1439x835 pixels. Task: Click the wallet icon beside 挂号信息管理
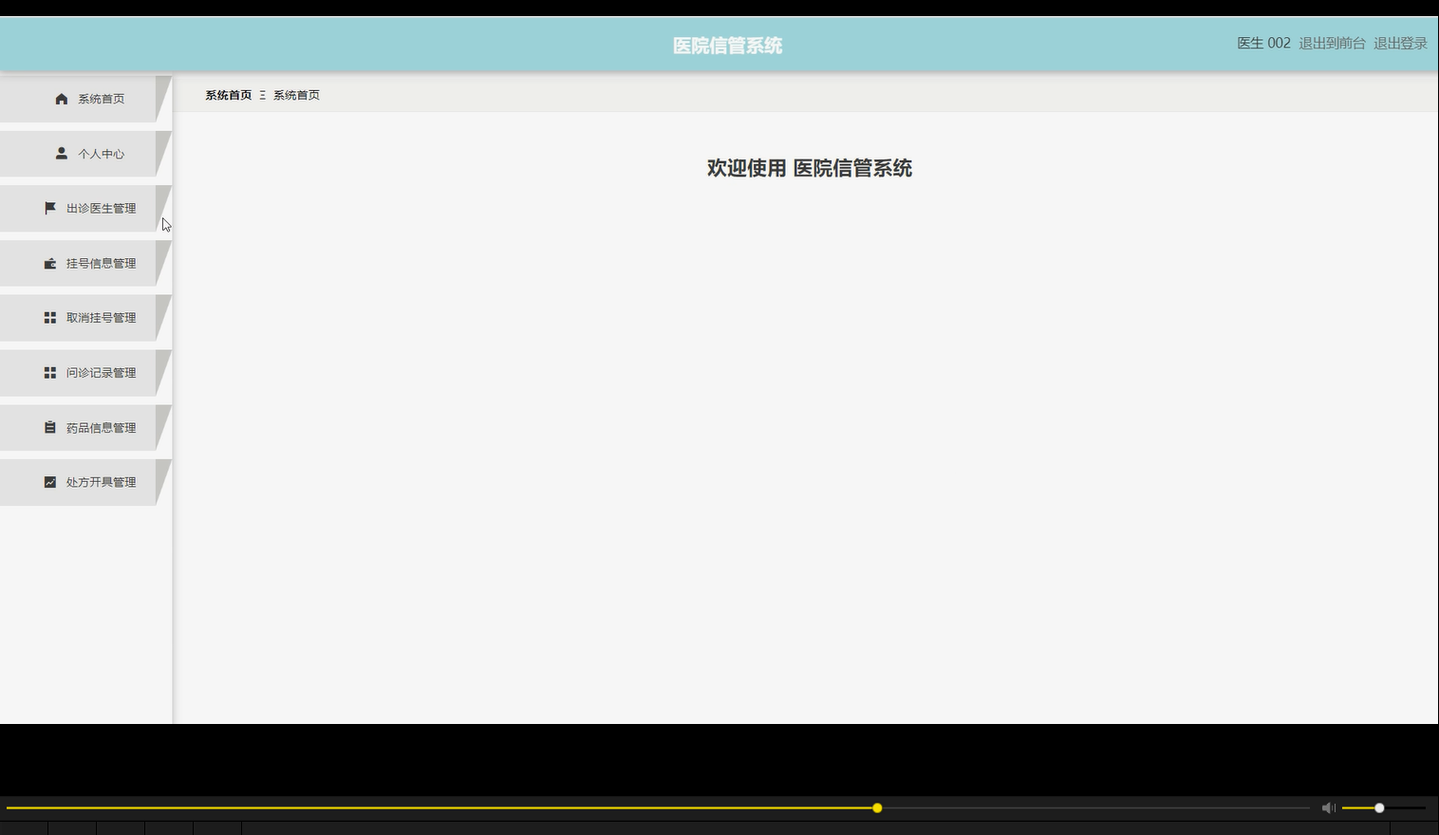click(x=50, y=263)
